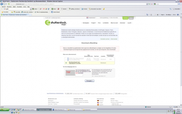Viewport: 182px width, 114px height.
Task: Expand the Nederlands language dropdown
Action: coord(91,18)
